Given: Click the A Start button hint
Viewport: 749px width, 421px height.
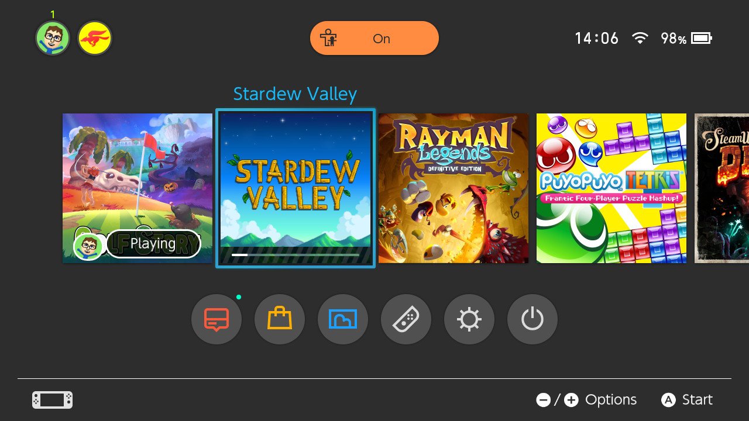Looking at the screenshot, I should point(687,400).
